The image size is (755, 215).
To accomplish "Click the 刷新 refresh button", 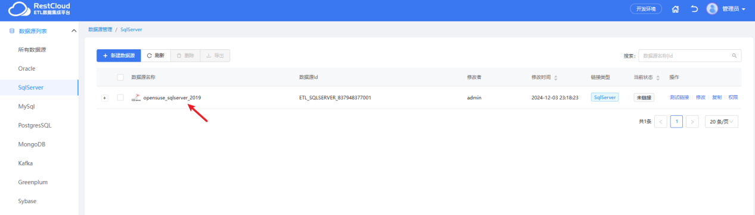I will point(156,55).
